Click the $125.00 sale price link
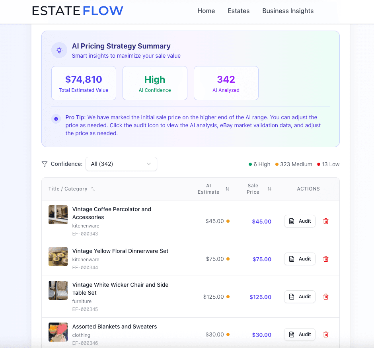374x348 pixels. click(261, 297)
